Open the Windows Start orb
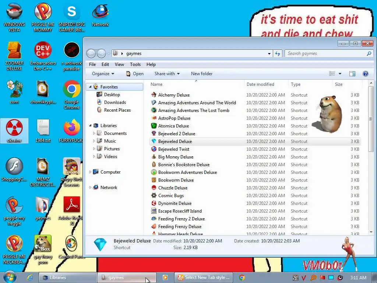Screen dimensions: 377x283 [x=10, y=277]
